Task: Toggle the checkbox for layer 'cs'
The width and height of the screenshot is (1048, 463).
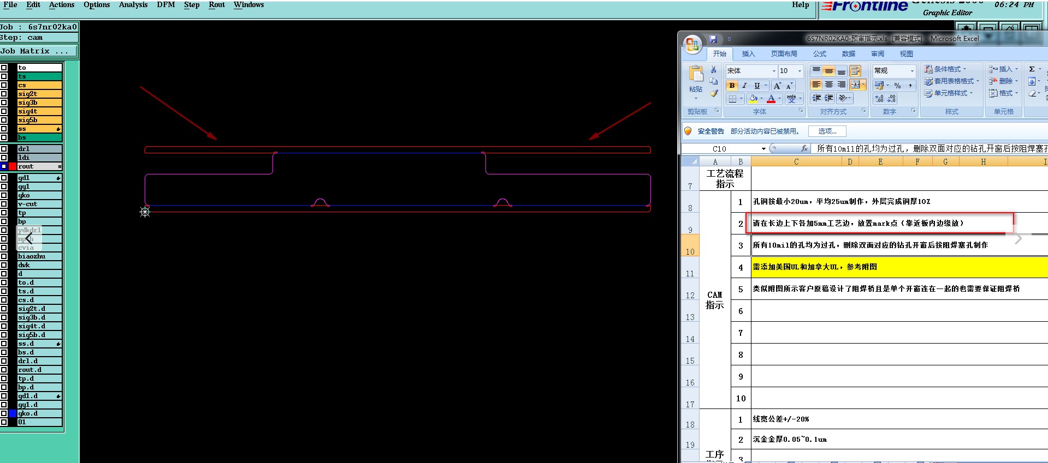Action: [x=4, y=85]
